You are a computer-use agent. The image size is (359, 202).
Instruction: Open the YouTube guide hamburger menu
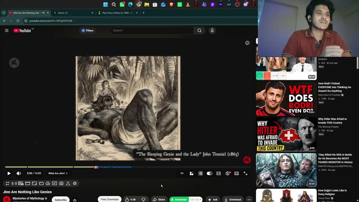[x=7, y=31]
